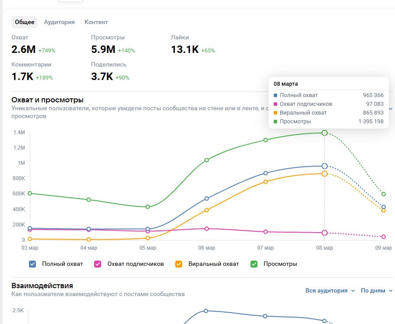395x324 pixels.
Task: Click the green Просмотры point on 08 мар
Action: 324,133
